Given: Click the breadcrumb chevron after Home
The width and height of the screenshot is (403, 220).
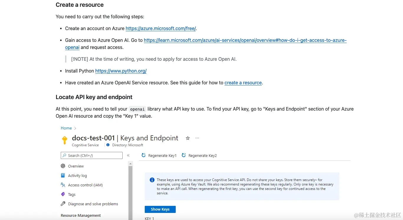Looking at the screenshot, I should [75, 128].
